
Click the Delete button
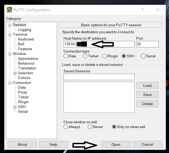pos(147,104)
